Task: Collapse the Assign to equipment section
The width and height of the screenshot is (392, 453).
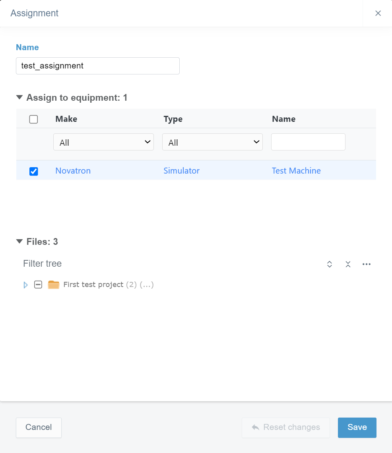Action: tap(19, 98)
